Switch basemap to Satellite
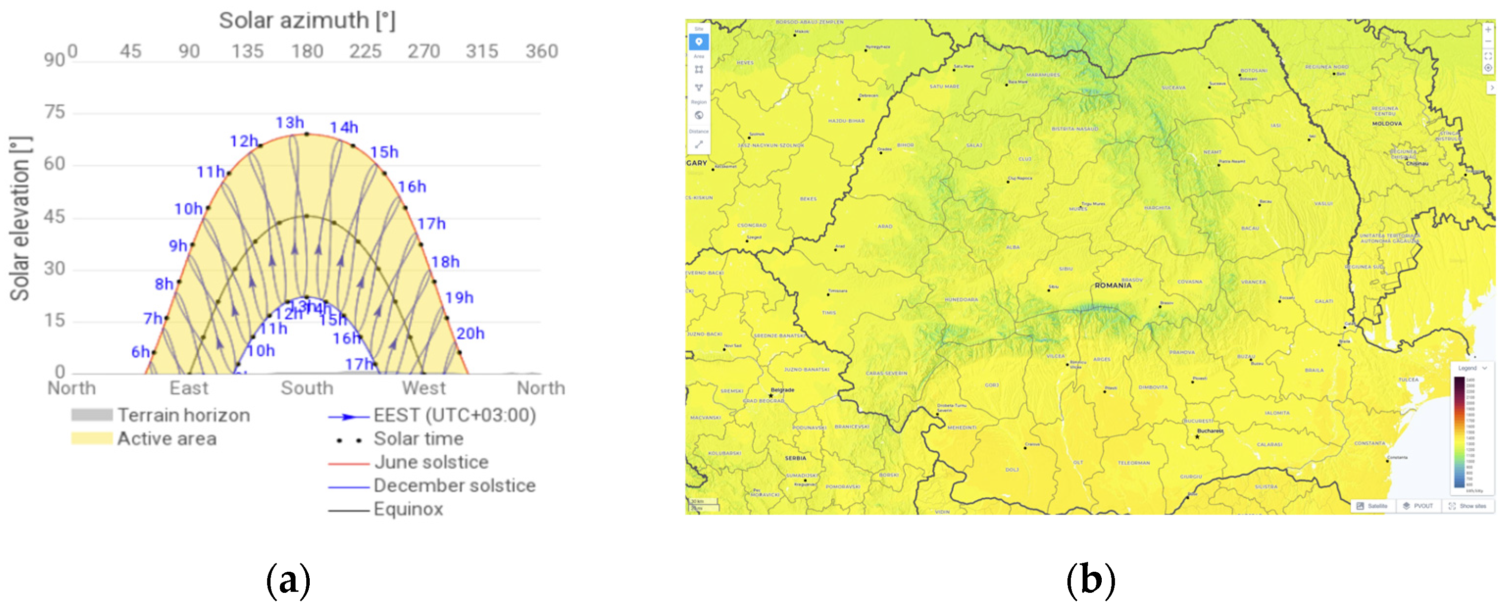The image size is (1510, 608). (1372, 506)
